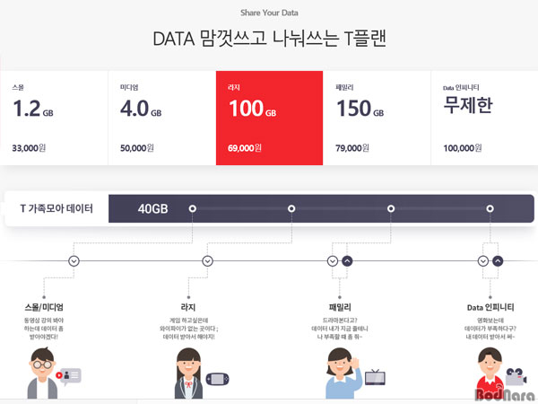The width and height of the screenshot is (538, 404).
Task: Click the movie camera icon
Action: (516, 377)
